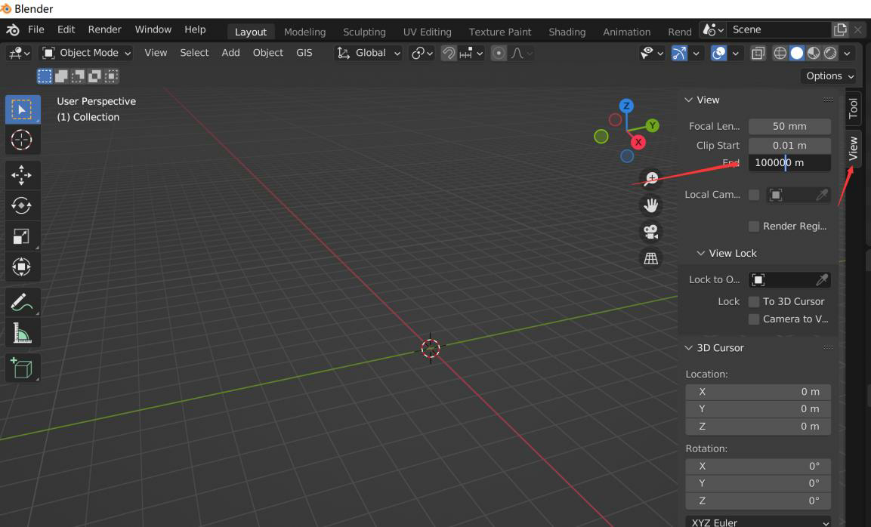
Task: Open the Object Mode dropdown
Action: (x=86, y=53)
